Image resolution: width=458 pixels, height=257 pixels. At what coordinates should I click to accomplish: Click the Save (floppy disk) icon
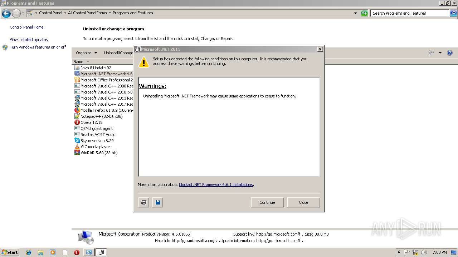pyautogui.click(x=157, y=202)
